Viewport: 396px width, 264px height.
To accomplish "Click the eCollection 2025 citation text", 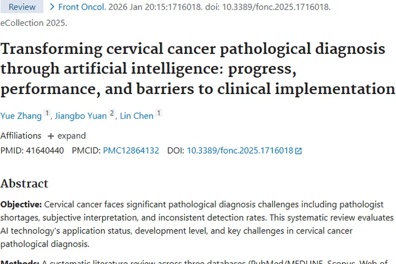I will 34,23.
